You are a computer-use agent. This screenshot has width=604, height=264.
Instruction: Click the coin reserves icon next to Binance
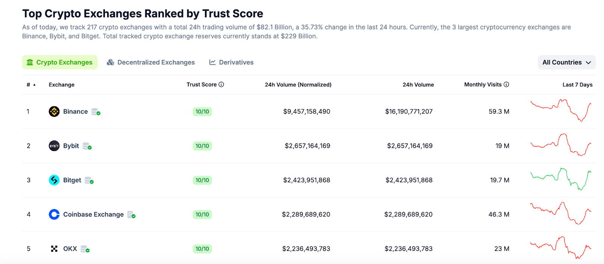[95, 112]
